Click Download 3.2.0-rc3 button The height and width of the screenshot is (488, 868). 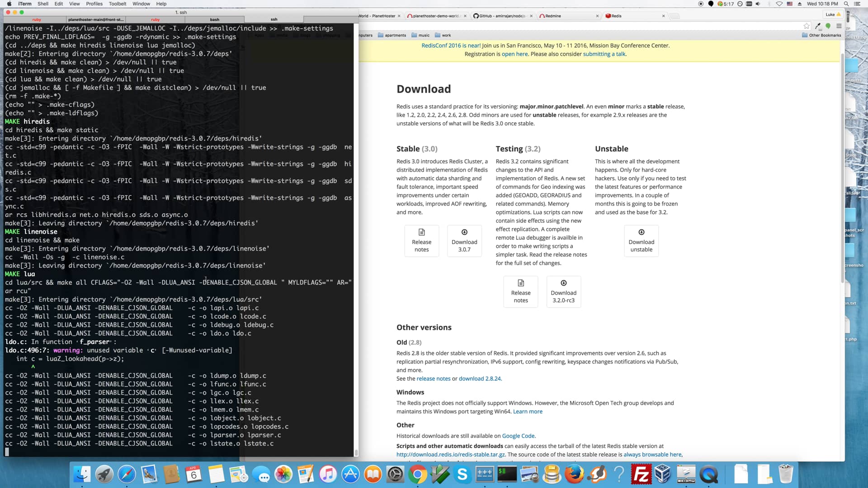[x=563, y=291]
